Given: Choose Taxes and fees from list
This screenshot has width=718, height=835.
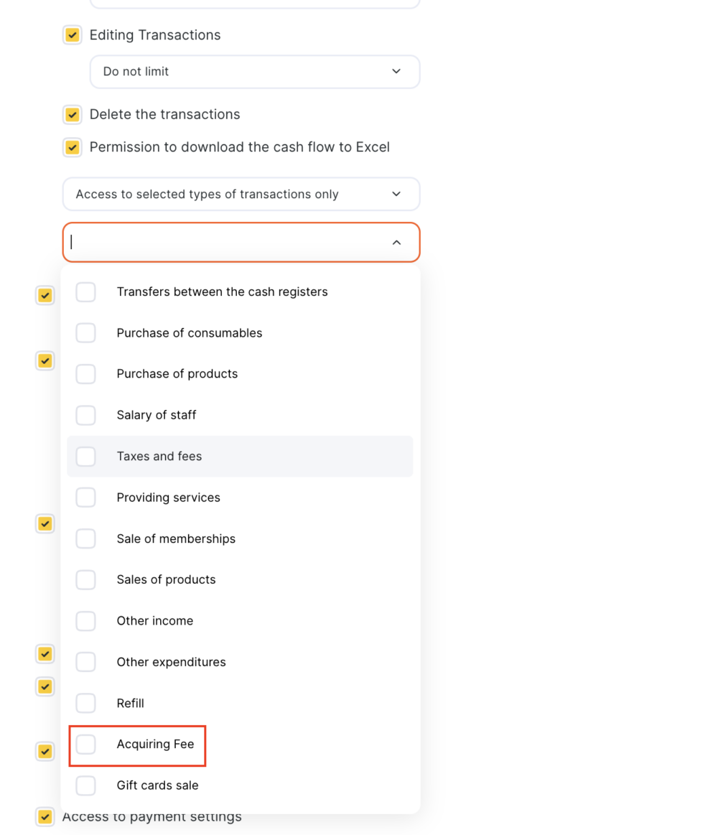Looking at the screenshot, I should [x=240, y=457].
